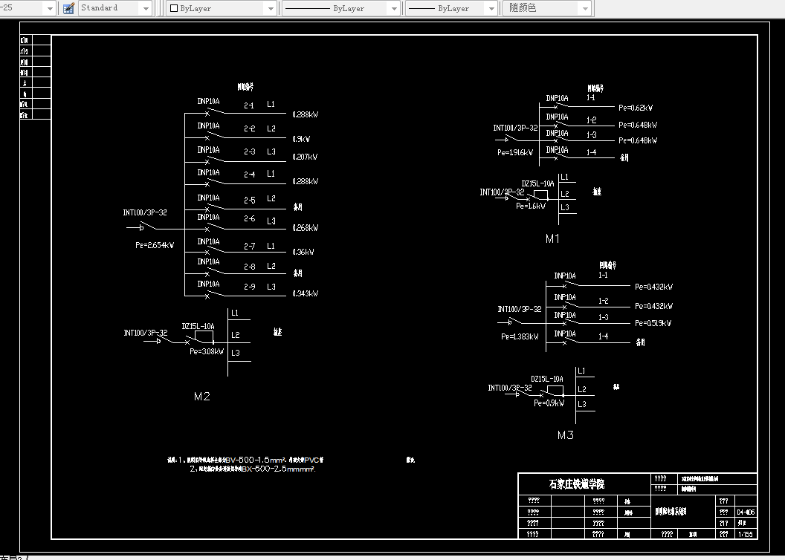Select the Pe=1.916kW text in M1
Screen dimensions: 785x560
(x=515, y=152)
